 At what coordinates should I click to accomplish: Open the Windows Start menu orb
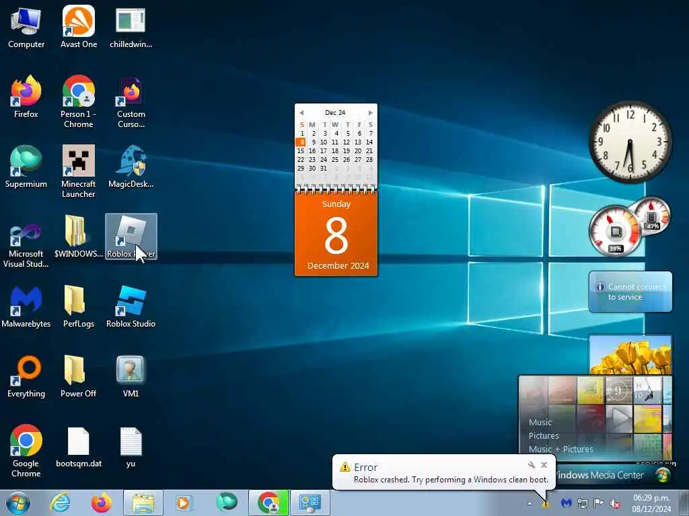pos(18,503)
